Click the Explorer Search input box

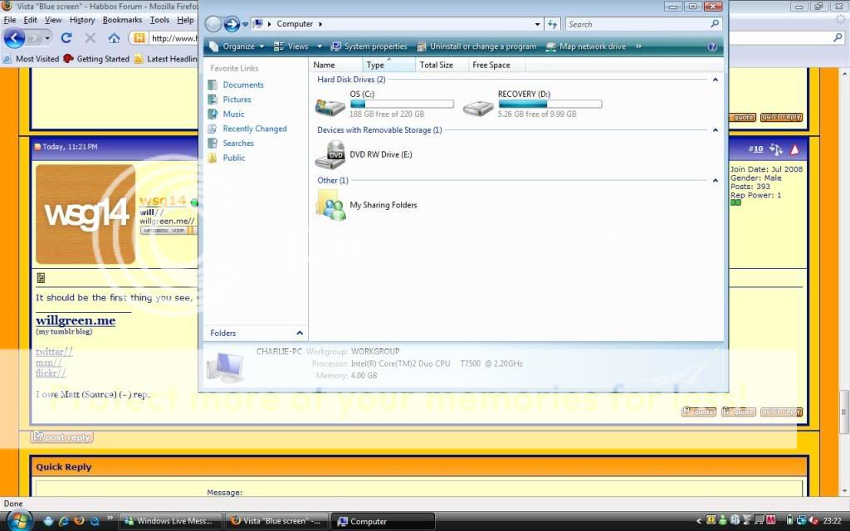(x=635, y=25)
